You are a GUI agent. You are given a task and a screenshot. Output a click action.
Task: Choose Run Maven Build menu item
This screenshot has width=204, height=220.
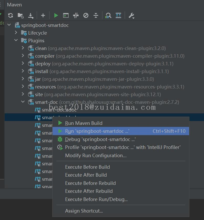(121, 123)
